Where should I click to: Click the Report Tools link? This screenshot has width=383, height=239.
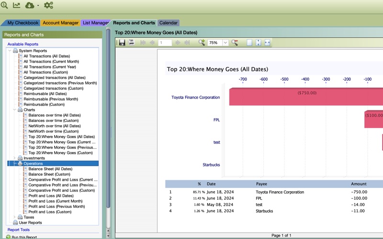point(19,230)
